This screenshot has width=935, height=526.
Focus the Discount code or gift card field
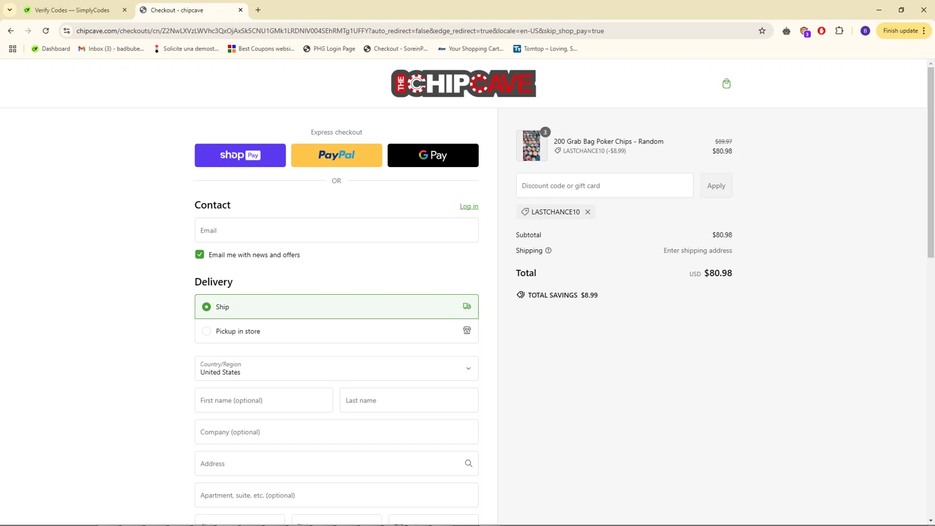(605, 186)
